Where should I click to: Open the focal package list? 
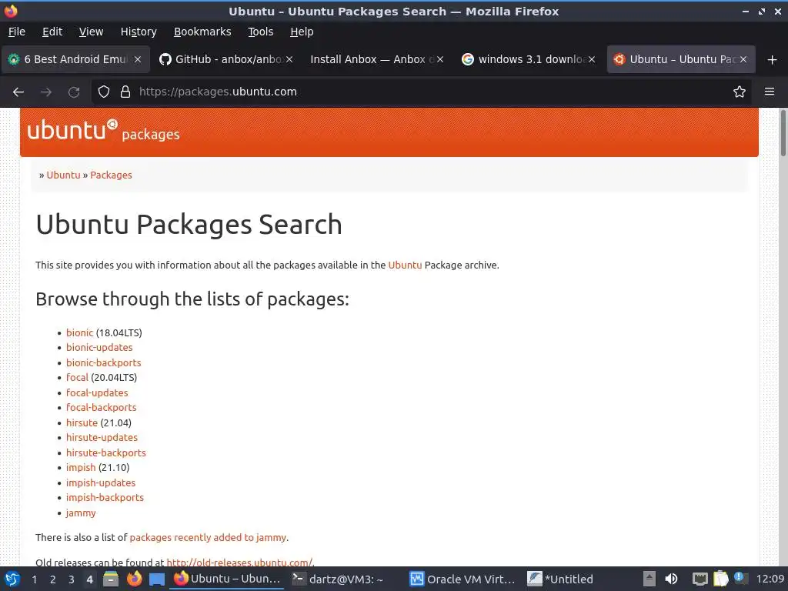pyautogui.click(x=77, y=377)
